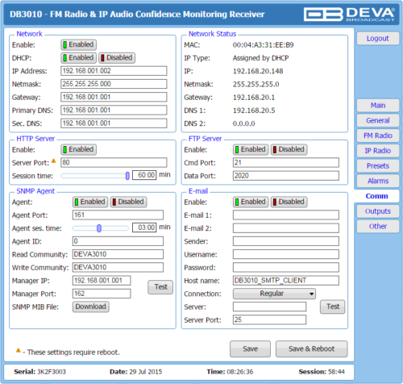Image resolution: width=403 pixels, height=384 pixels.
Task: Log out using the Logout button
Action: tap(378, 39)
